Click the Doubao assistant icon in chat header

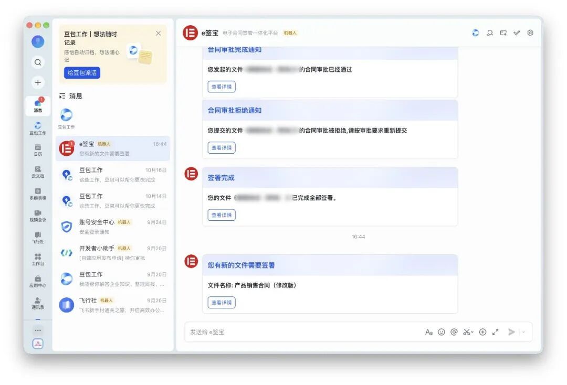point(476,33)
